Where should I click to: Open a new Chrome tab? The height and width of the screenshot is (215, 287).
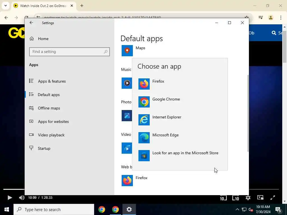pos(82,6)
